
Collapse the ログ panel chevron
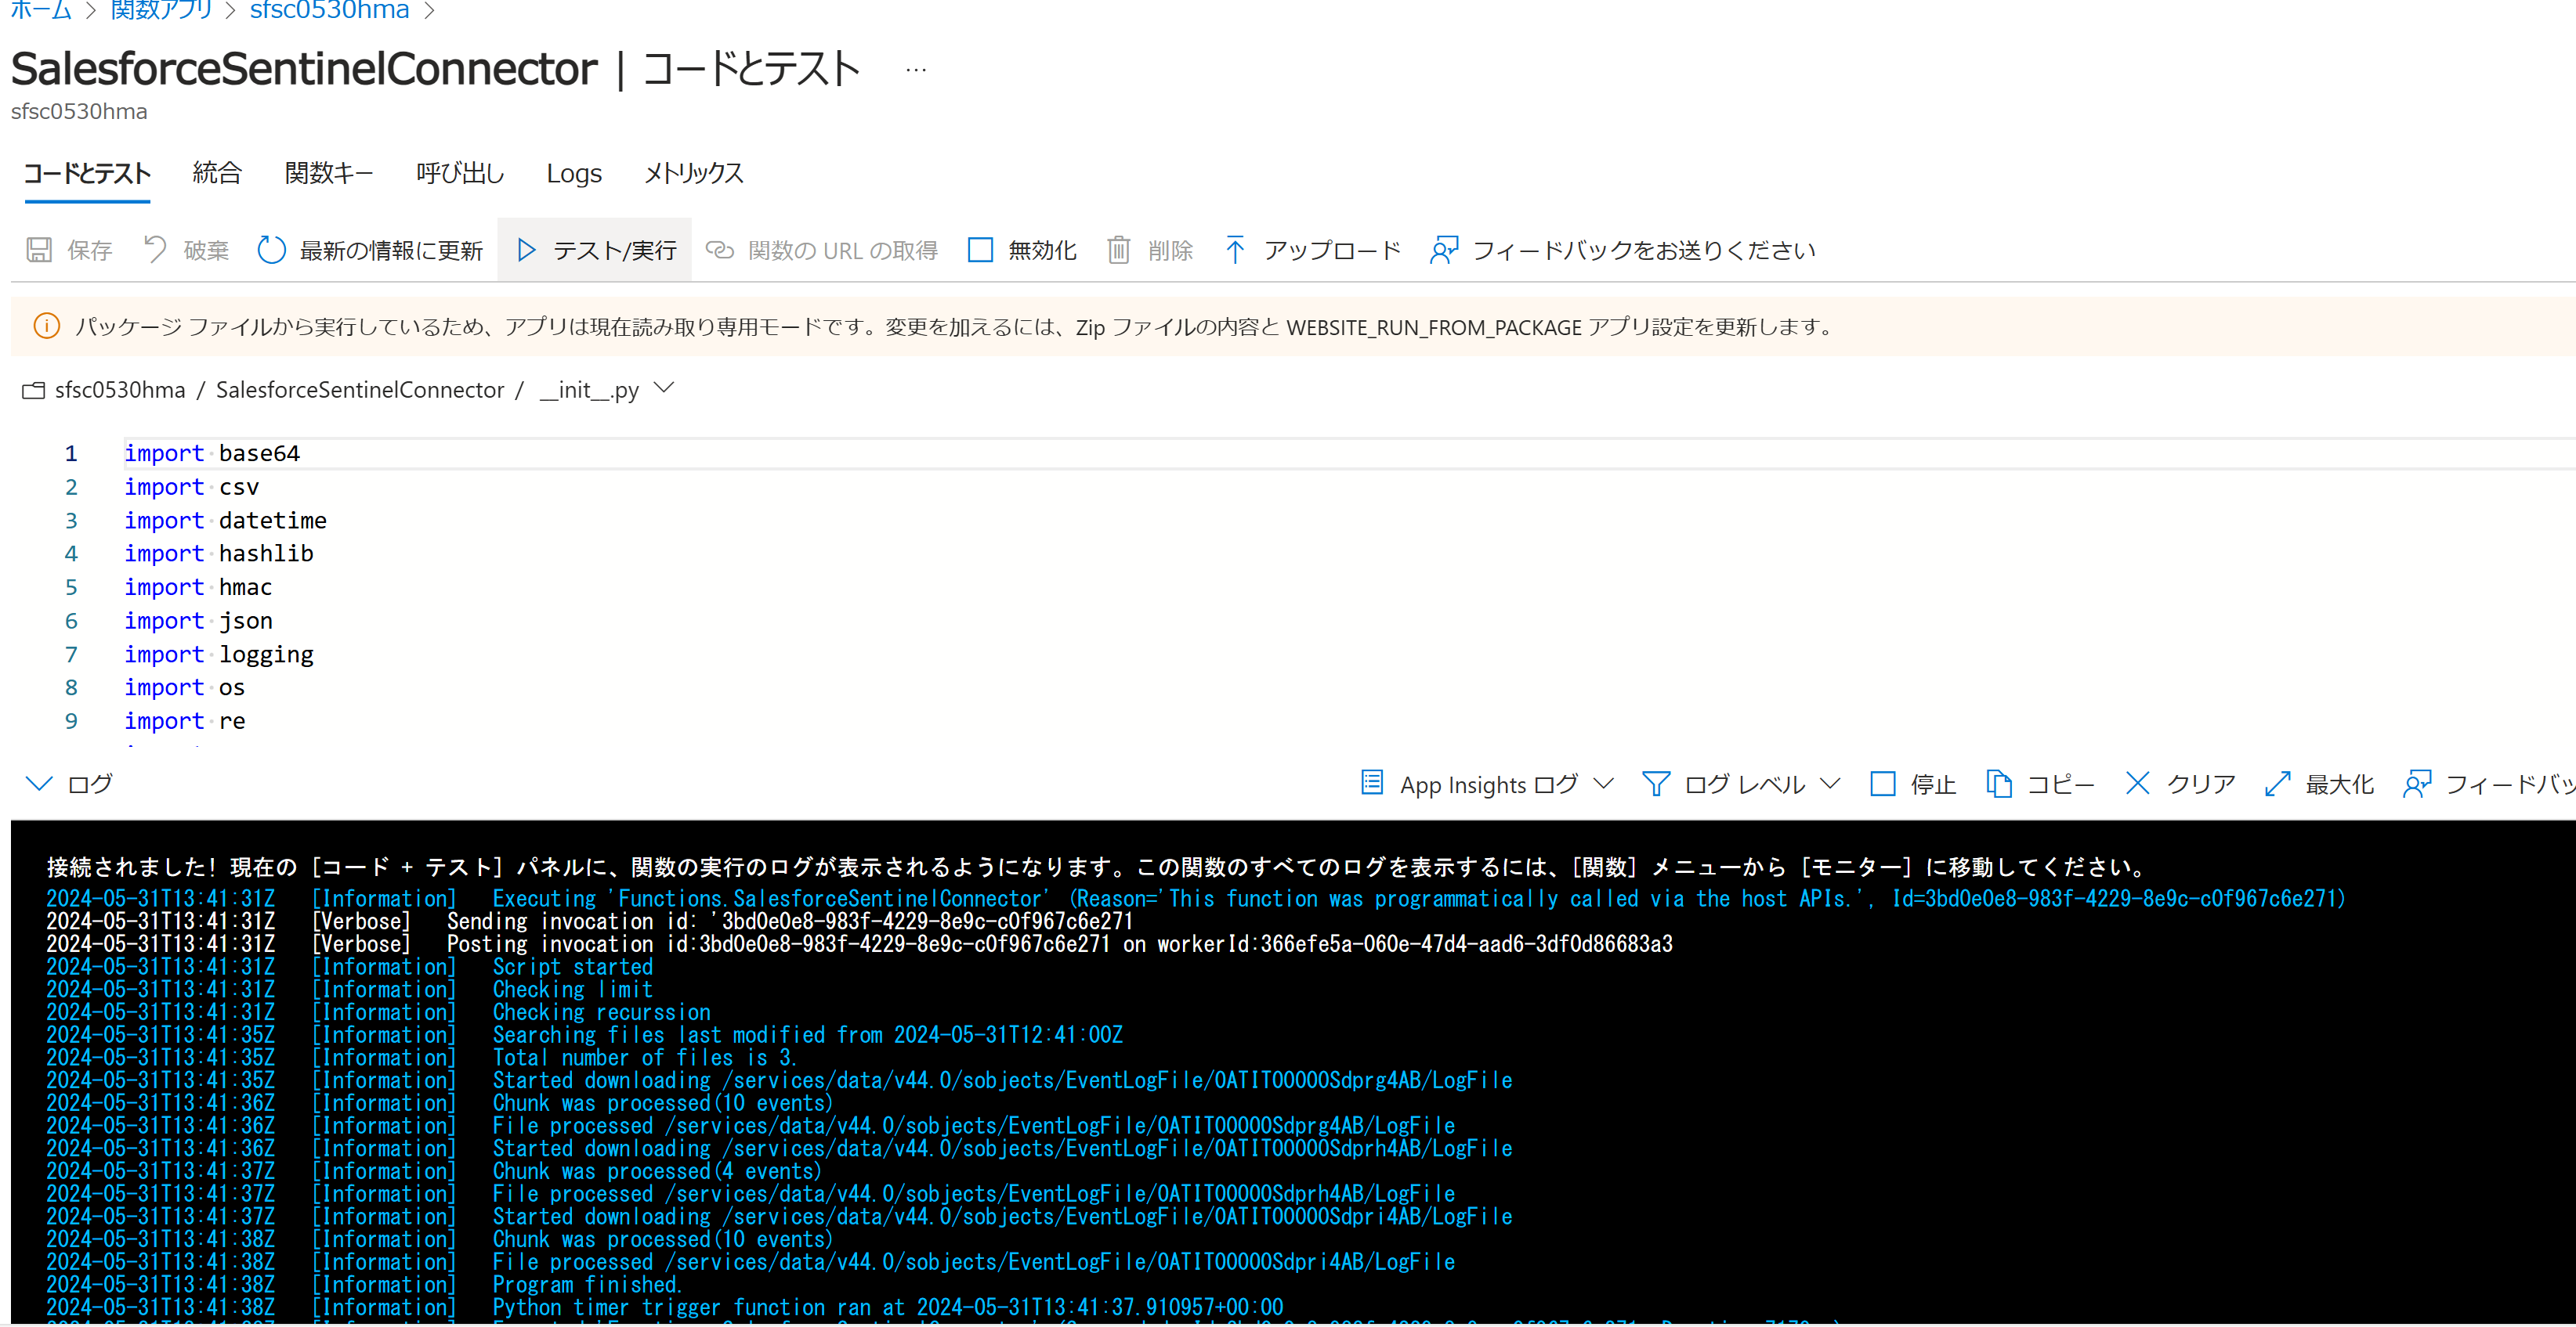tap(38, 784)
